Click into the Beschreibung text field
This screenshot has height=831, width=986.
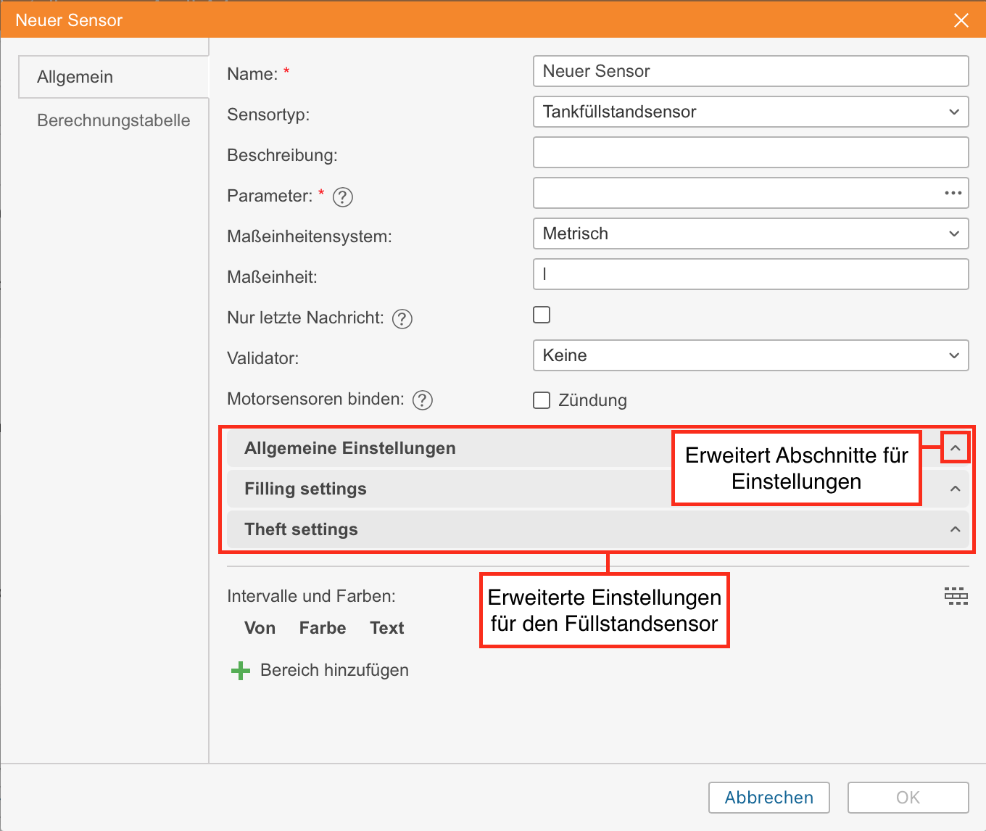coord(750,152)
